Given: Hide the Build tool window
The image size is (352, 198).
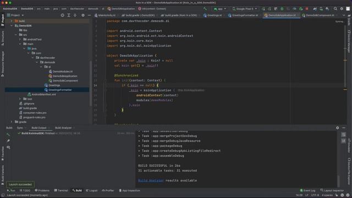Looking at the screenshot, I should [x=344, y=128].
